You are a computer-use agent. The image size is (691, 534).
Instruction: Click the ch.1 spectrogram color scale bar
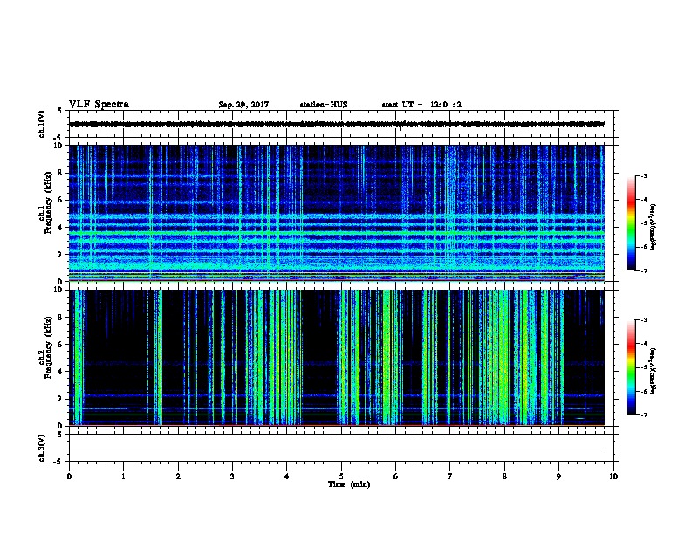click(x=631, y=223)
